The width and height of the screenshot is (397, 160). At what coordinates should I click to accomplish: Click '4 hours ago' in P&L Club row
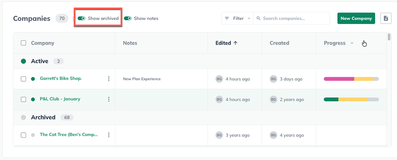(238, 99)
